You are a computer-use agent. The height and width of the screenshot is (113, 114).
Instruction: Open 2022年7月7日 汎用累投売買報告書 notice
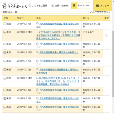[58, 63]
